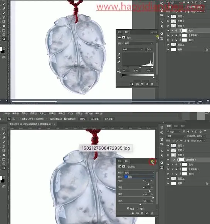Open the 图像 (Image) menu
This screenshot has height=224, width=210.
pos(24,113)
